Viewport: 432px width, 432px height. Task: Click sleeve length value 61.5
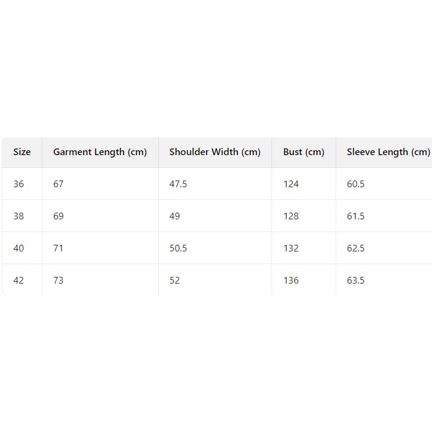pos(356,216)
